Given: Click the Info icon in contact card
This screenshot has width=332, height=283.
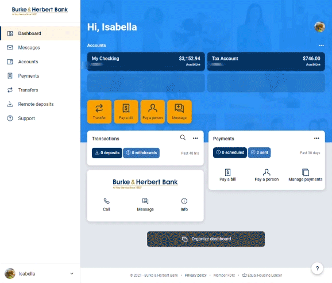Looking at the screenshot, I should (x=184, y=201).
